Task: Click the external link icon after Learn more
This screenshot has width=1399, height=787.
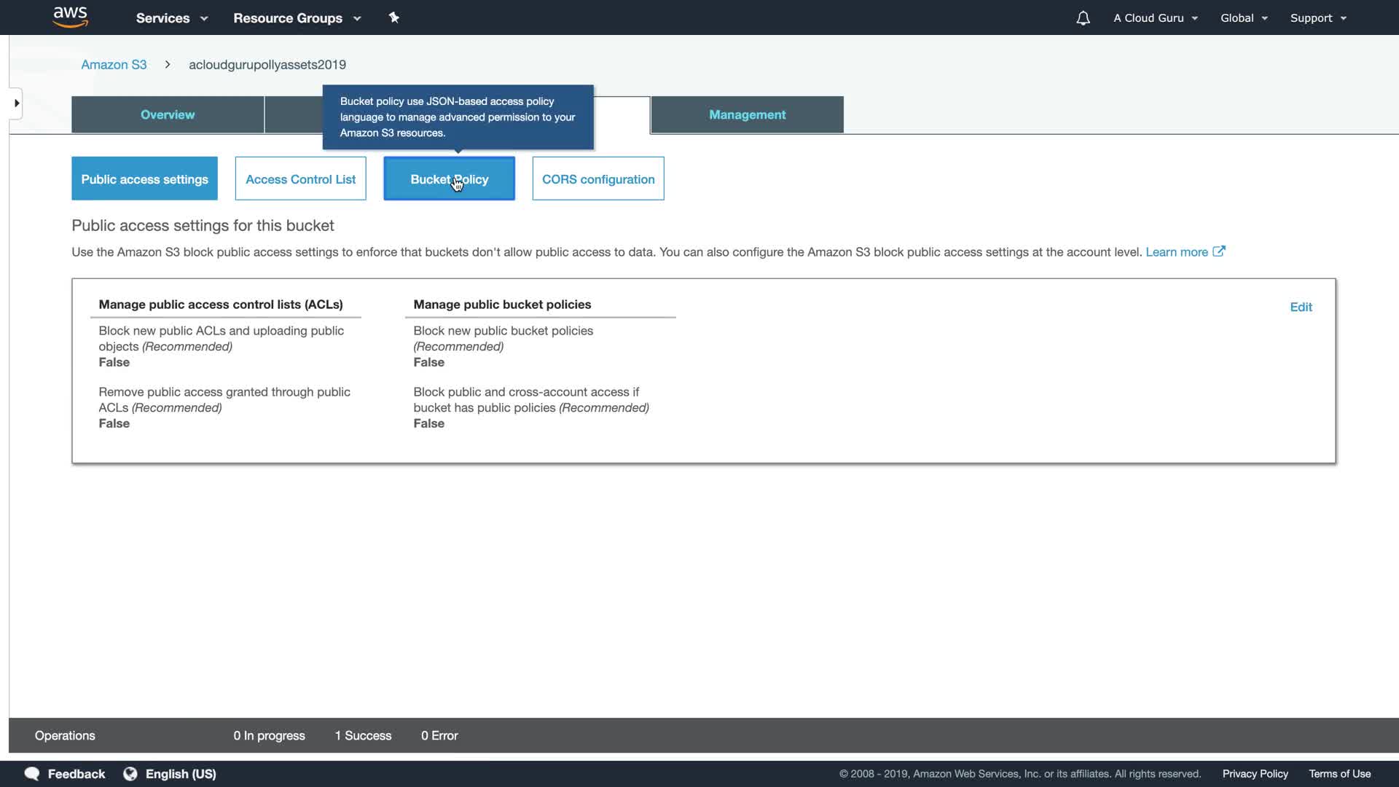Action: point(1219,251)
